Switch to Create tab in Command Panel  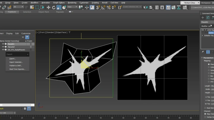point(203,17)
